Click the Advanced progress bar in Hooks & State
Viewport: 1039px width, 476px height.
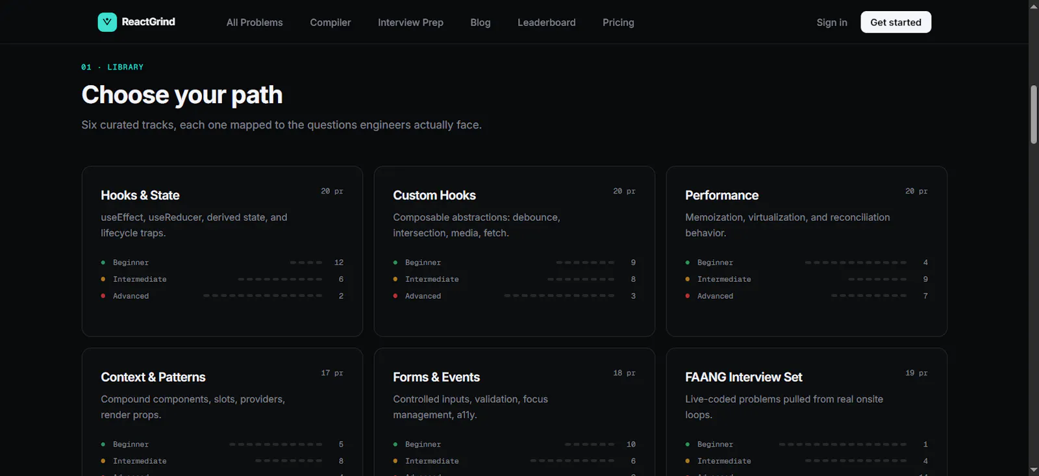262,296
